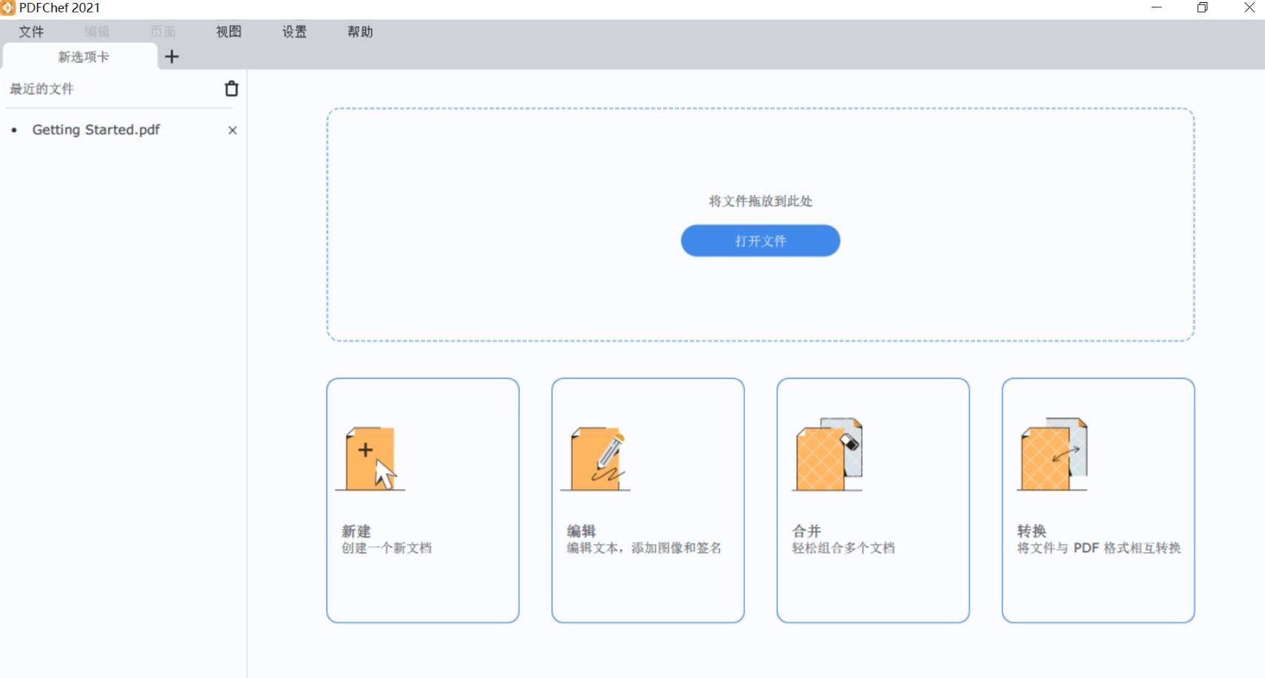Click 编辑文本，添加图像和签名 description
This screenshot has height=678, width=1265.
pos(644,548)
